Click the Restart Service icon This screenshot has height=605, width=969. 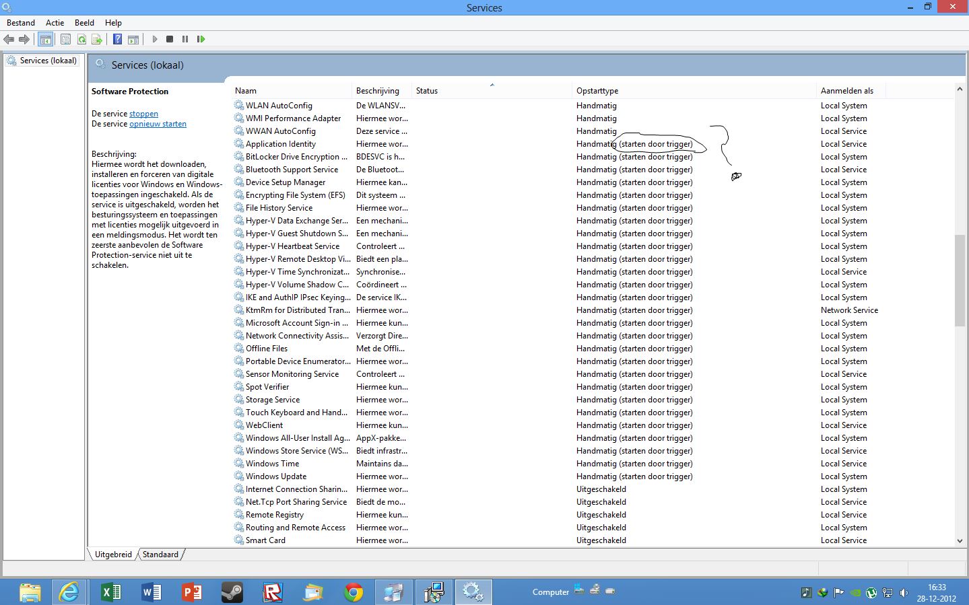201,39
